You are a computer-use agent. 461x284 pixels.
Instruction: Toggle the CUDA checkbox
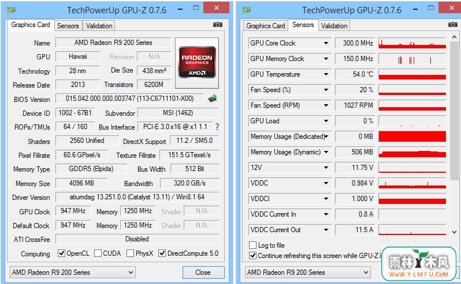coord(98,253)
